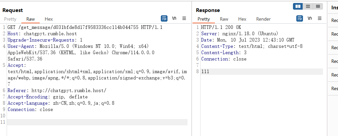The image size is (338, 136).
Task: Select top-bottom stacked layout icon
Action: coord(308,6)
